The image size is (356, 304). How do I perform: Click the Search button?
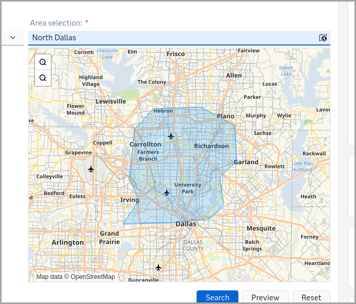pyautogui.click(x=217, y=297)
